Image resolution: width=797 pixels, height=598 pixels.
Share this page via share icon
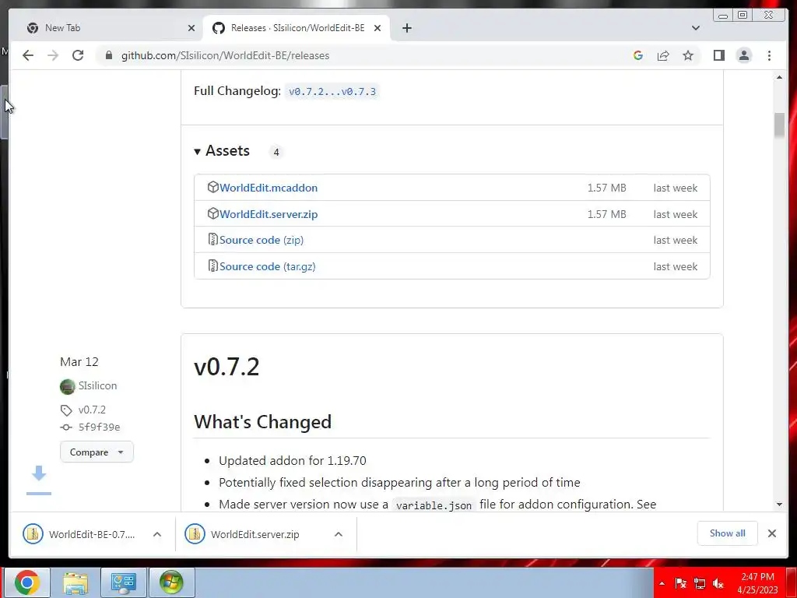[663, 55]
